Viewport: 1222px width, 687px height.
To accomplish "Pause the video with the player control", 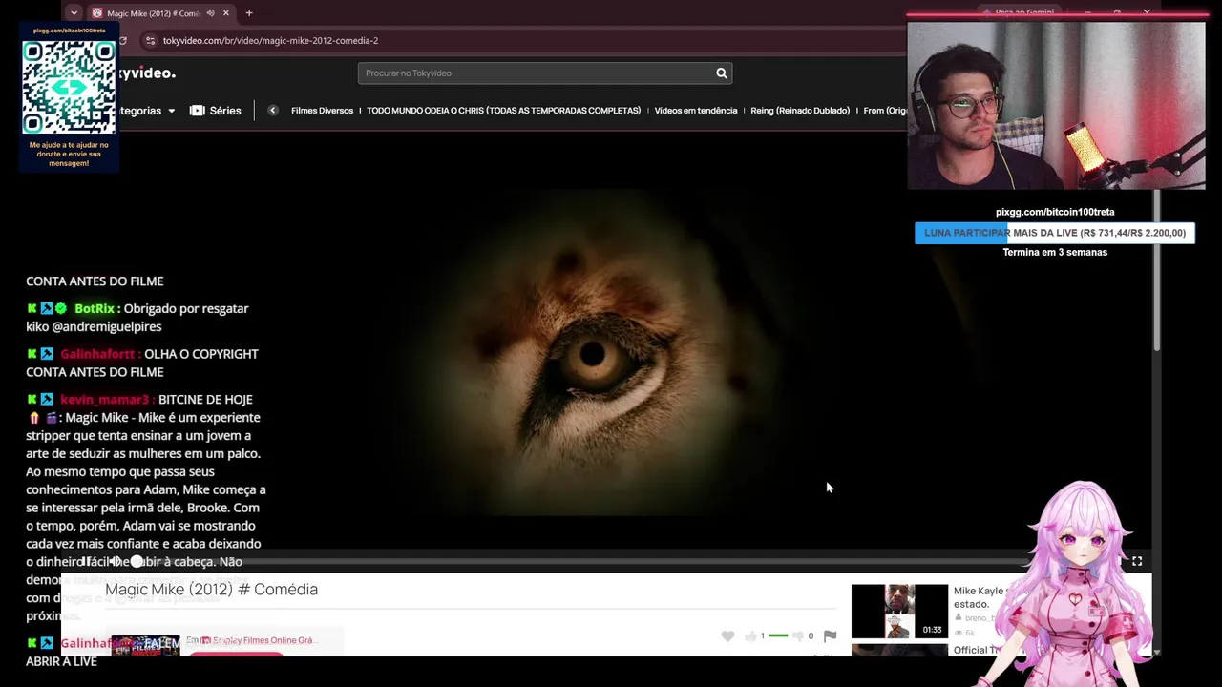I will click(x=88, y=562).
